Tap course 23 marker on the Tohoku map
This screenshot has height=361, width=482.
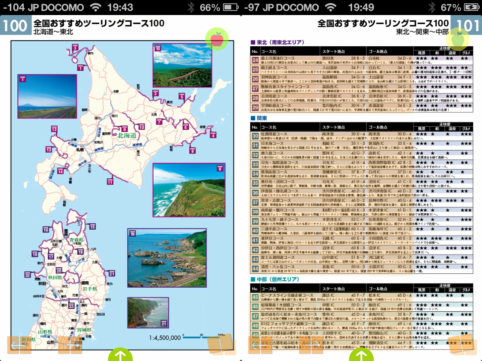click(71, 306)
